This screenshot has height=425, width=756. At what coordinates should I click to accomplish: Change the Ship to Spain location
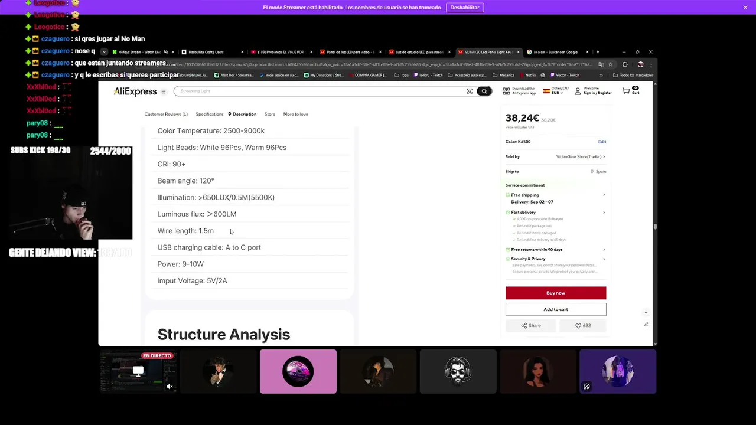[598, 172]
